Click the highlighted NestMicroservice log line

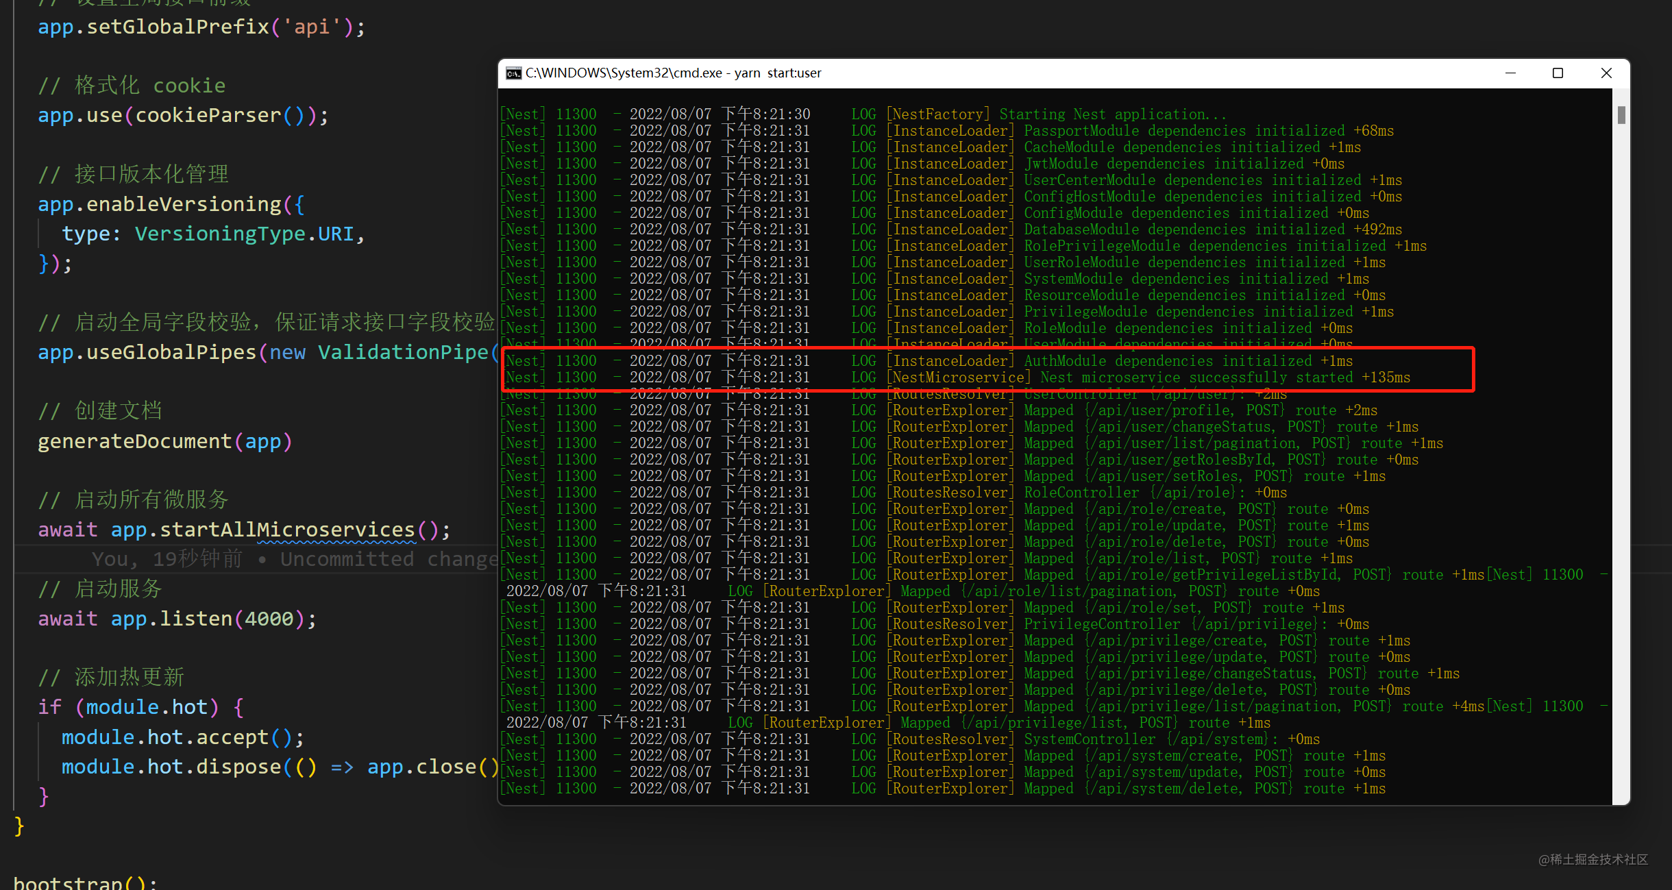tap(957, 378)
